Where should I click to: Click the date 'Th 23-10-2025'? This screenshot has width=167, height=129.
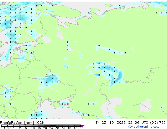click(x=111, y=123)
